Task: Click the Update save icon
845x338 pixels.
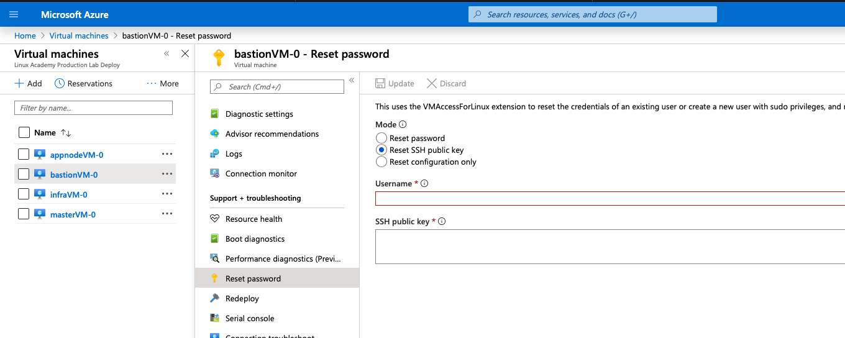Action: pos(380,83)
